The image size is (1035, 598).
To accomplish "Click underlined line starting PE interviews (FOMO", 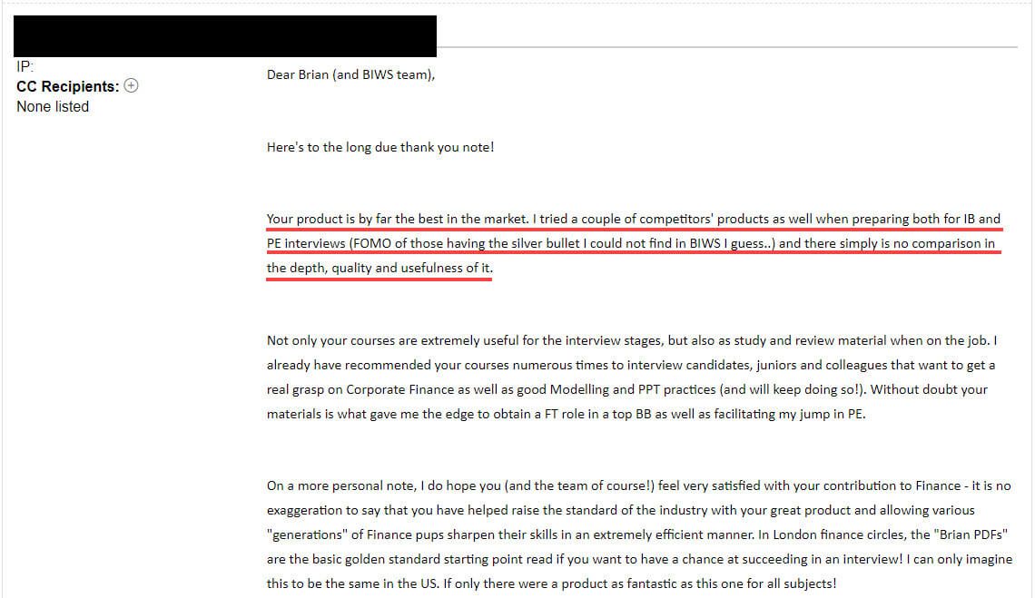I will point(631,243).
